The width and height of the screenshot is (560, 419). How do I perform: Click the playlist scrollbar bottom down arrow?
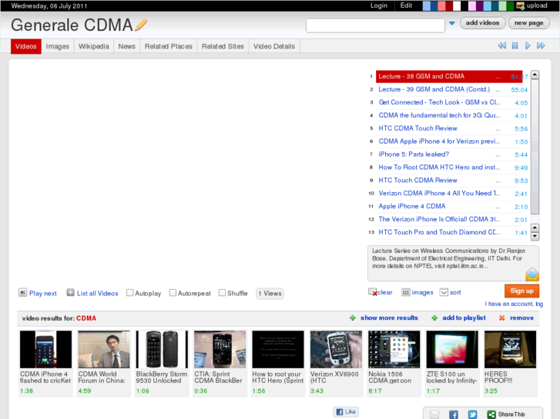pos(535,236)
